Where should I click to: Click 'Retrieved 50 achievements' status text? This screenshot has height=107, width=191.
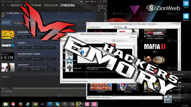tap(75, 81)
